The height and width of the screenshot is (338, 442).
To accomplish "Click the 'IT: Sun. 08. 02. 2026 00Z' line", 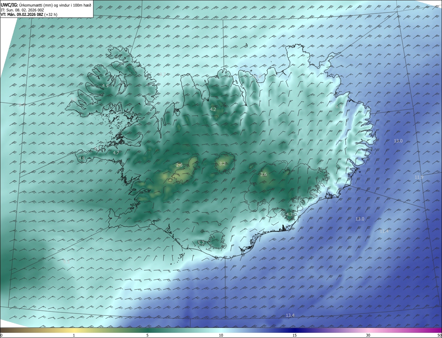I will pyautogui.click(x=22, y=10).
